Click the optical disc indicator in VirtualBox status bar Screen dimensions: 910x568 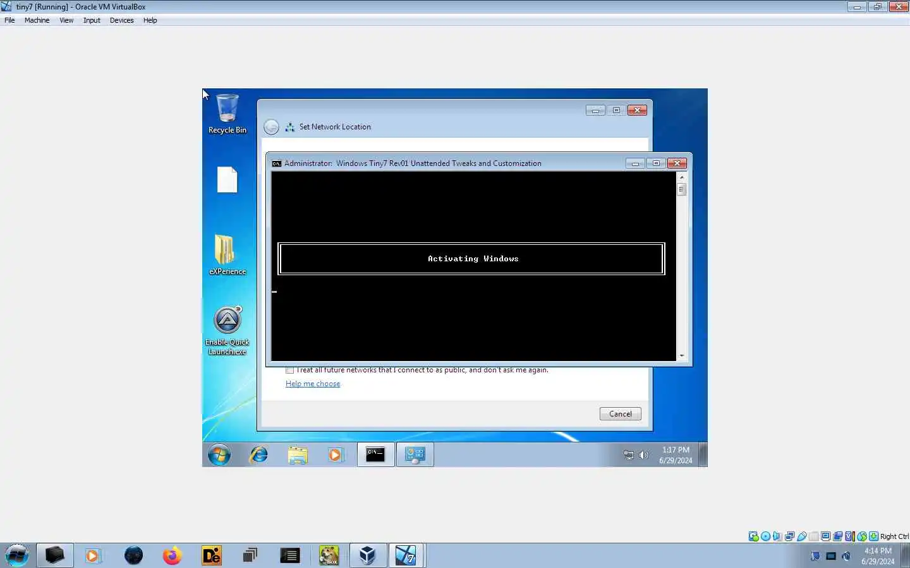coord(765,536)
